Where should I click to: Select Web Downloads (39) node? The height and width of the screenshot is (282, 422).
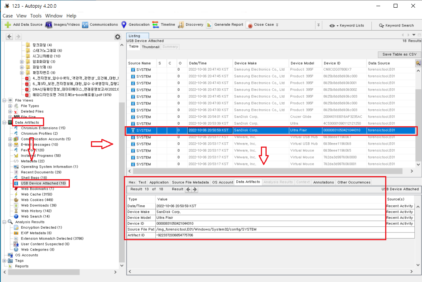coord(39,205)
